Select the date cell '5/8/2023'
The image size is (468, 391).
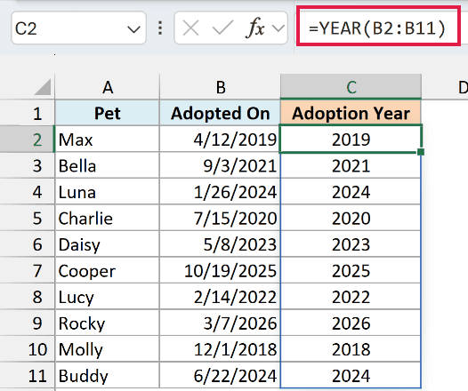click(221, 244)
